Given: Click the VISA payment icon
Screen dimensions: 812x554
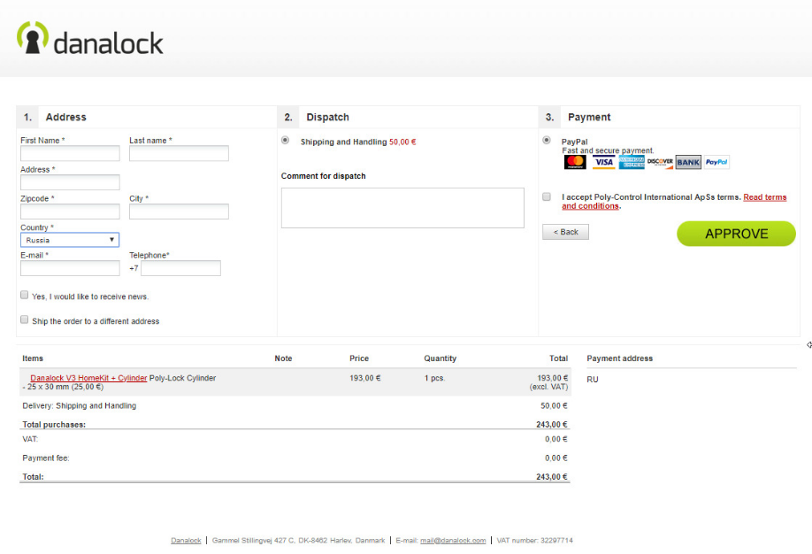Looking at the screenshot, I should [x=603, y=162].
